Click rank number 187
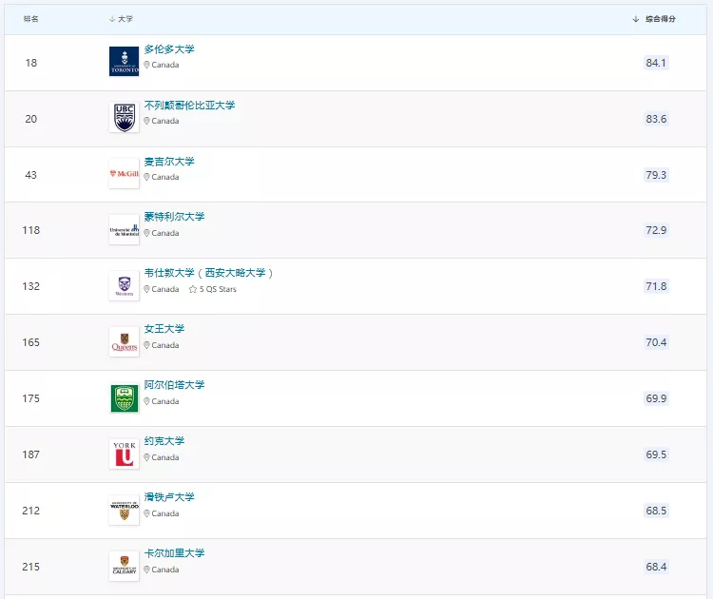Viewport: 713px width, 599px height. click(x=31, y=454)
